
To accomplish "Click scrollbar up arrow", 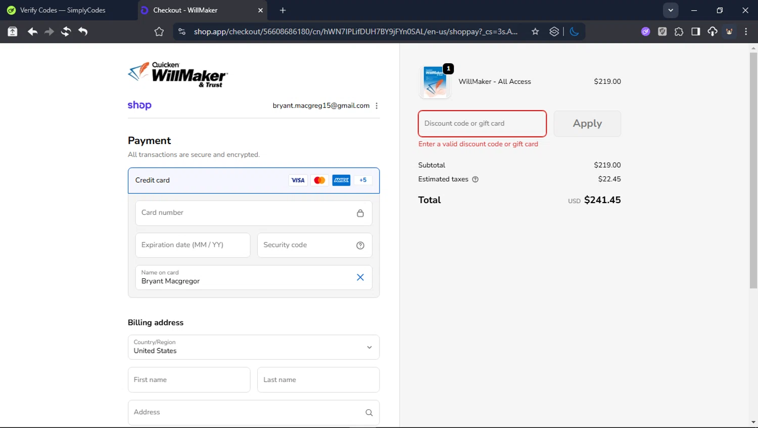I will point(753,49).
